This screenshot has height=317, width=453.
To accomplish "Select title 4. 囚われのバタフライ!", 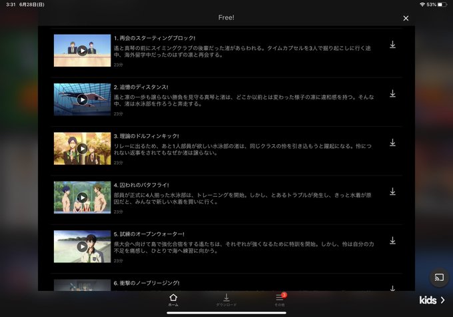I will pyautogui.click(x=141, y=185).
